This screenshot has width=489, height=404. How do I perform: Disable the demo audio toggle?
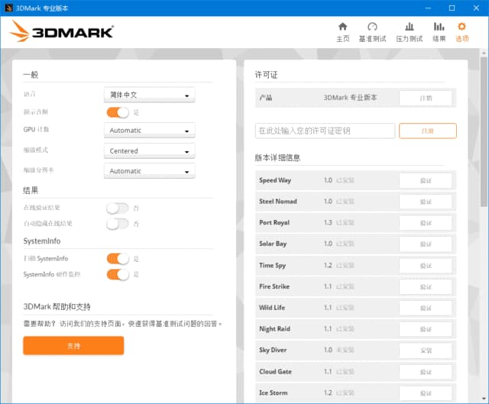click(x=118, y=112)
